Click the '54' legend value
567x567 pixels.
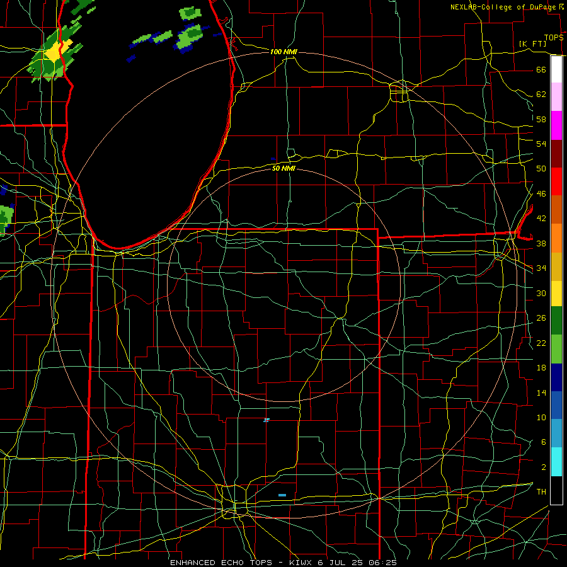541,144
